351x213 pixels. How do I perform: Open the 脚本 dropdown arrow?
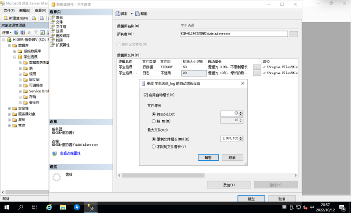click(x=131, y=14)
